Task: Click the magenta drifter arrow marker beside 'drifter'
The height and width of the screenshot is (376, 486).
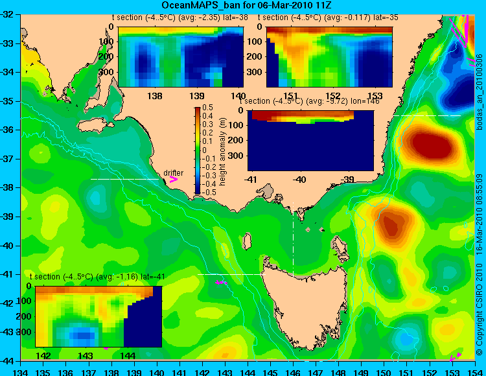Action: (173, 180)
